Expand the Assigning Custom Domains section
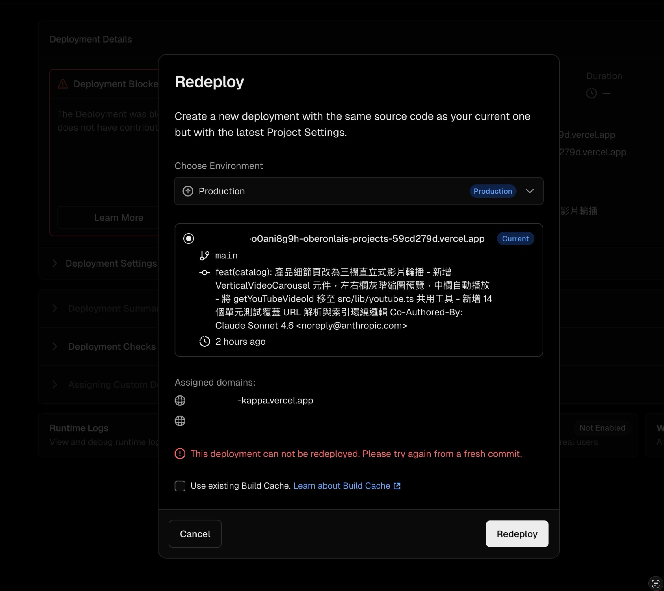Image resolution: width=664 pixels, height=591 pixels. pyautogui.click(x=55, y=385)
